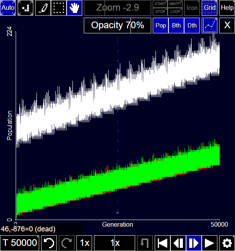Toggle the Icon button
The height and width of the screenshot is (251, 235).
(x=192, y=8)
